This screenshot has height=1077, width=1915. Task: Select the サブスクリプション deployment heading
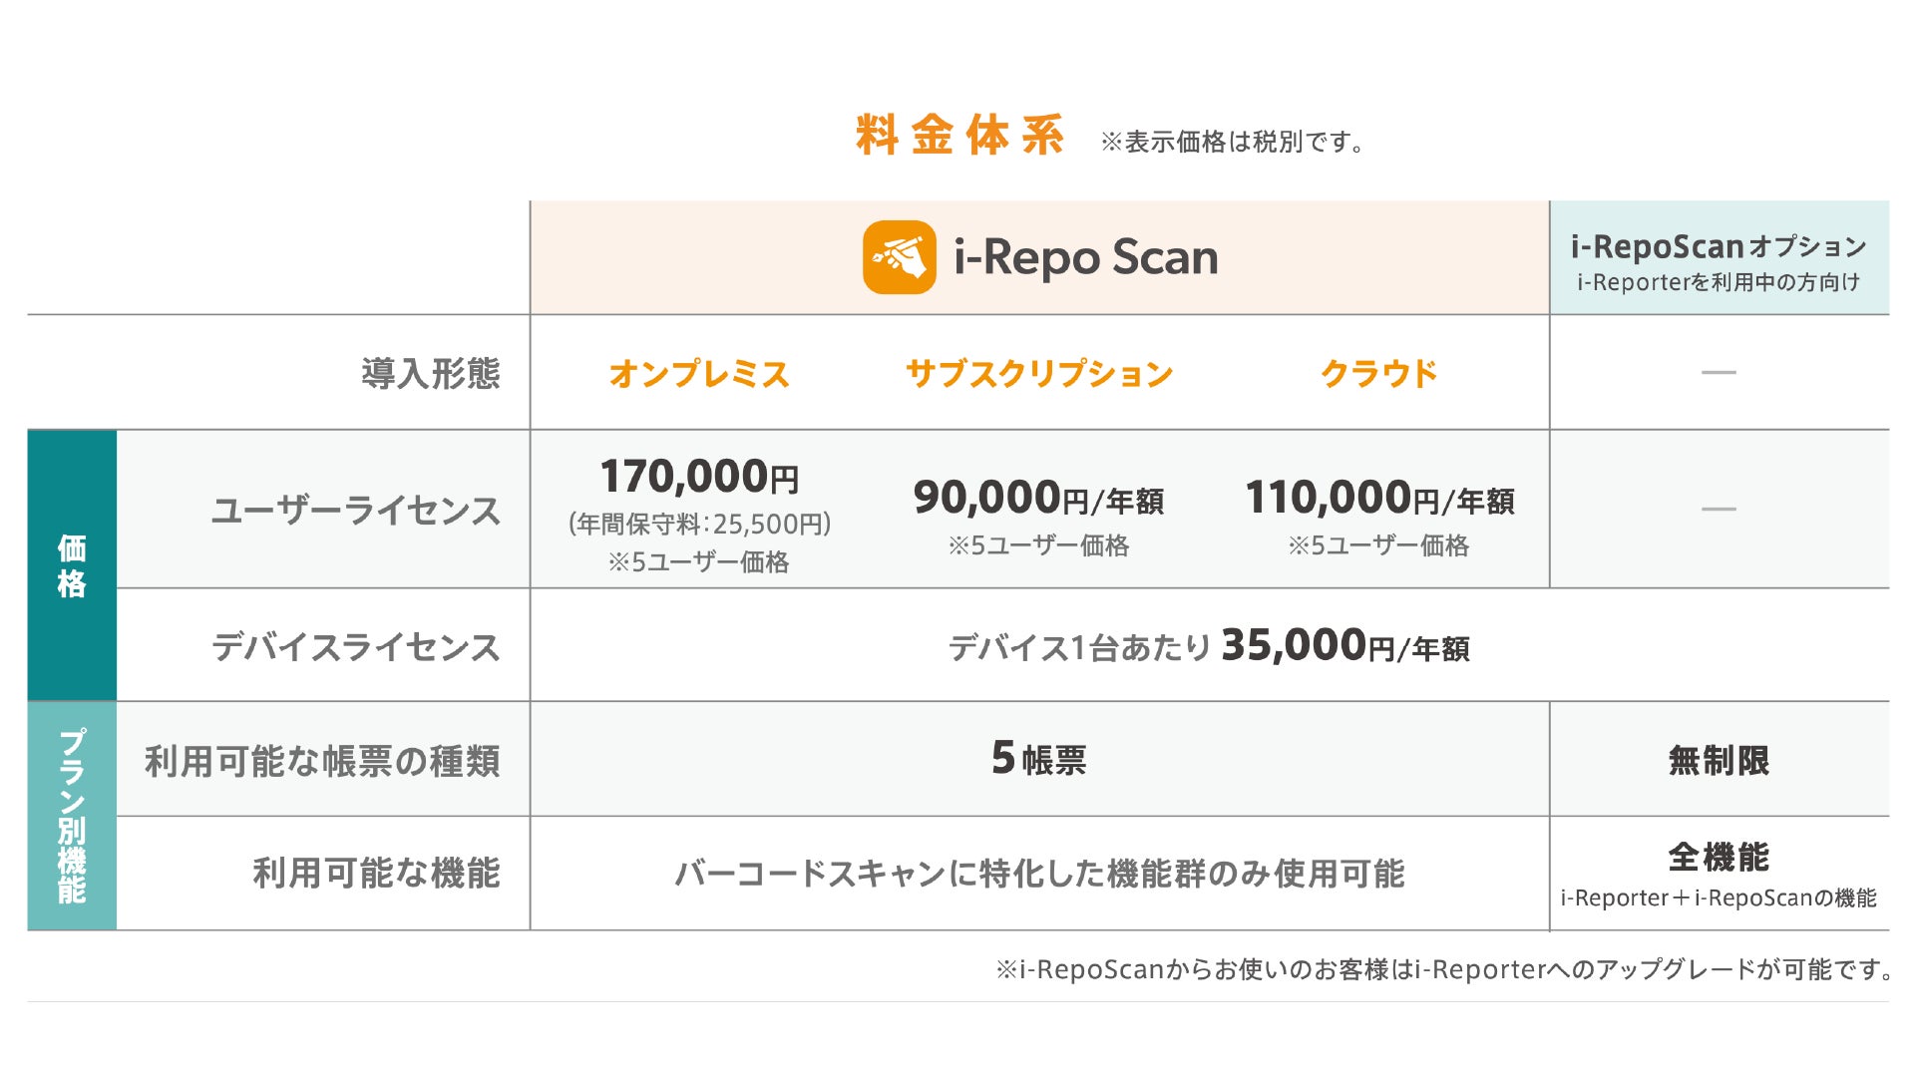pos(1038,374)
